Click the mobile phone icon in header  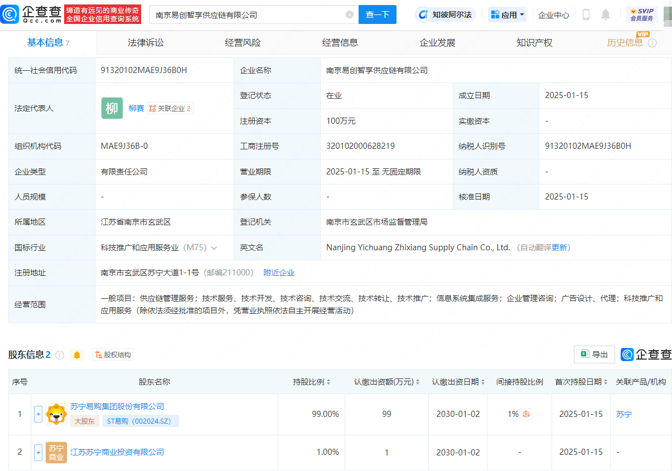pos(586,14)
